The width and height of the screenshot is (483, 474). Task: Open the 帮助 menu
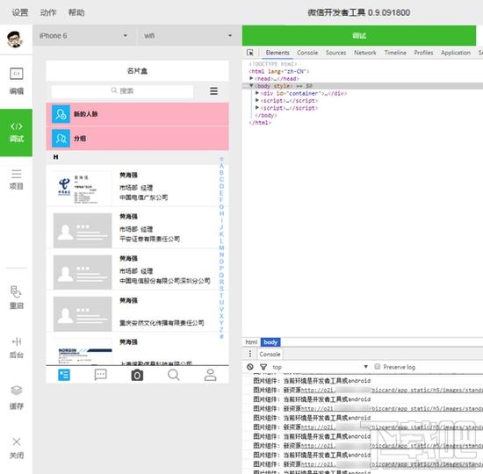[x=76, y=12]
